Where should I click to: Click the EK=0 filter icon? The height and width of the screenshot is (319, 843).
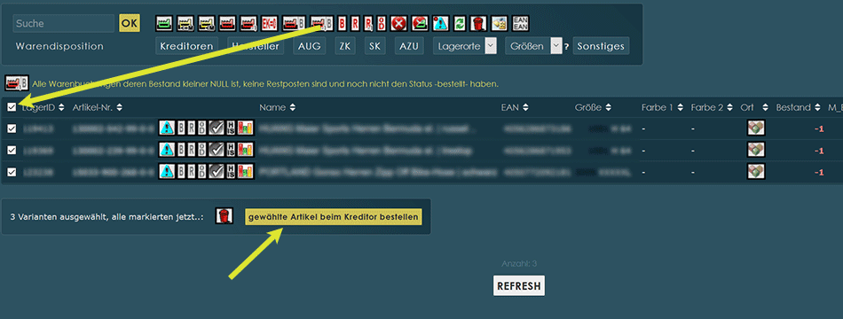point(270,23)
